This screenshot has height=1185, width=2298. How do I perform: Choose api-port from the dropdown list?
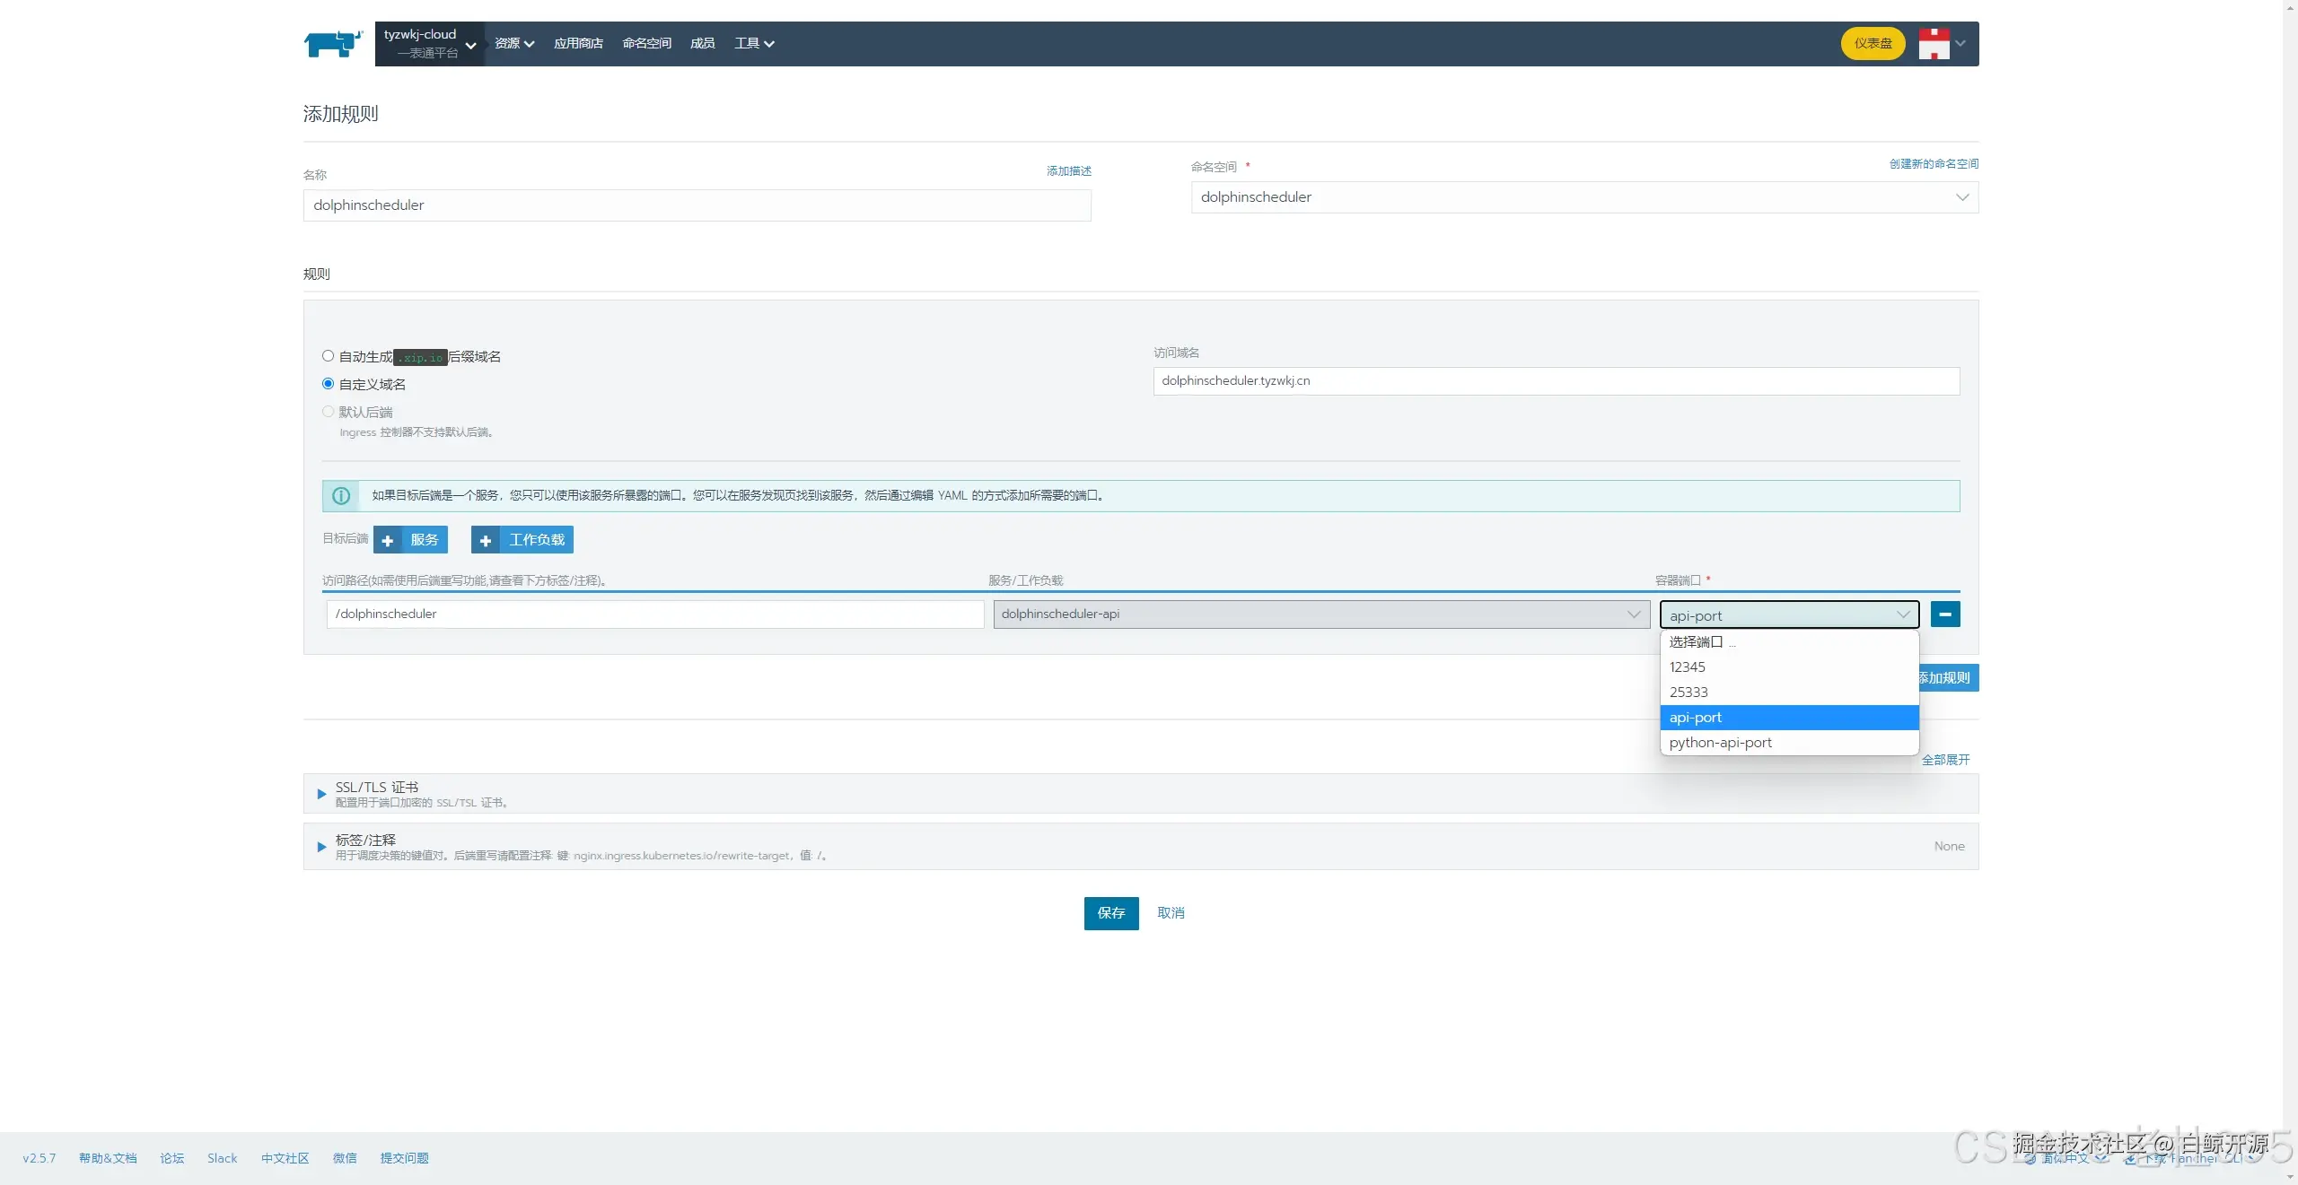click(x=1789, y=717)
